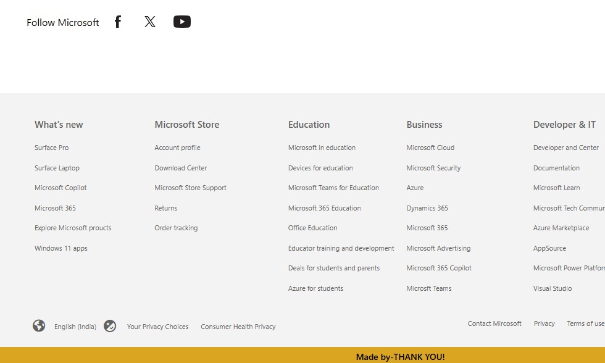
Task: Open Office Education link
Action: click(x=312, y=228)
